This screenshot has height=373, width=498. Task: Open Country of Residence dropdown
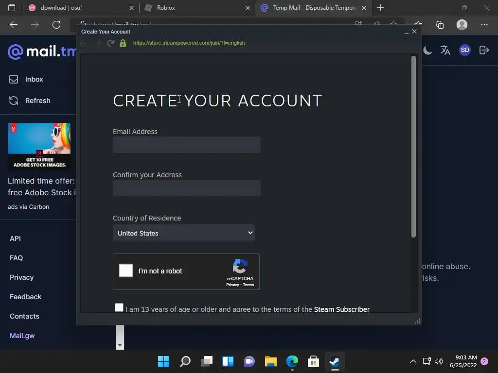tap(183, 233)
